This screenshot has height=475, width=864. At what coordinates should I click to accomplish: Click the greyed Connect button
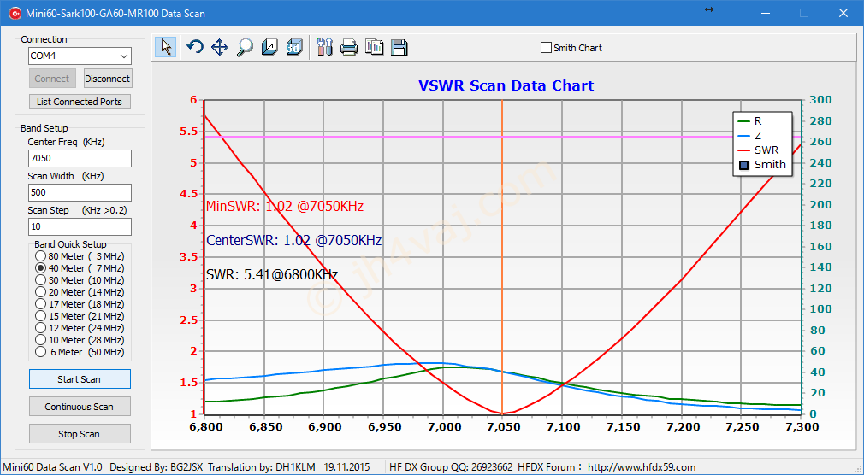point(52,79)
